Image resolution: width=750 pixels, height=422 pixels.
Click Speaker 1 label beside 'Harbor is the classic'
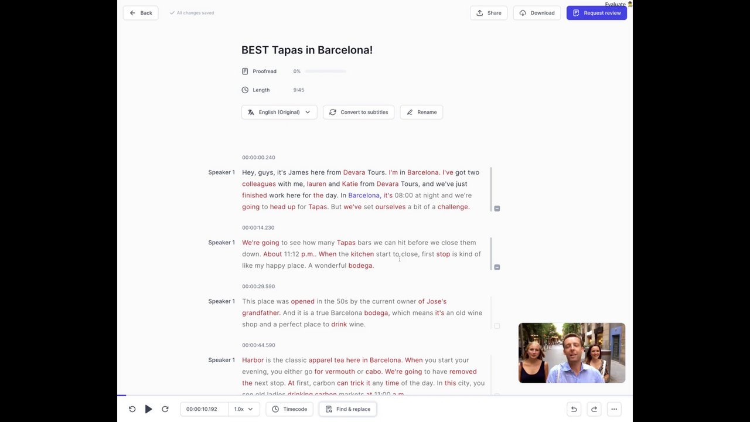coord(221,360)
